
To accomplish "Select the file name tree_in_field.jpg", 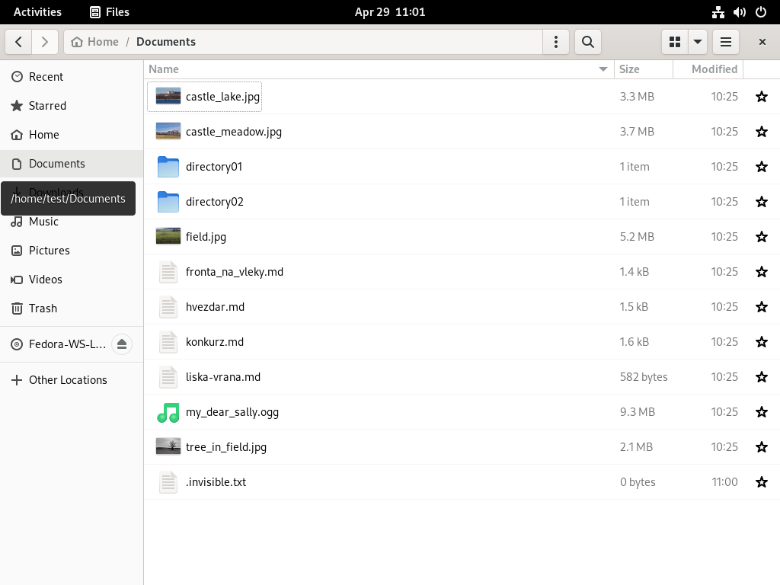I will (x=226, y=447).
